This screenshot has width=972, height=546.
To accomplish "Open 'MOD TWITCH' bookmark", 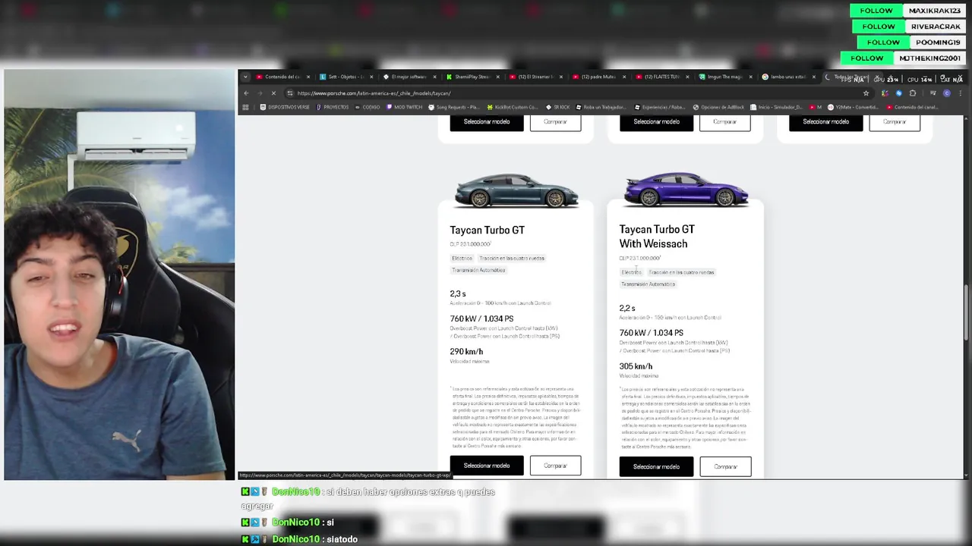I will tap(404, 107).
